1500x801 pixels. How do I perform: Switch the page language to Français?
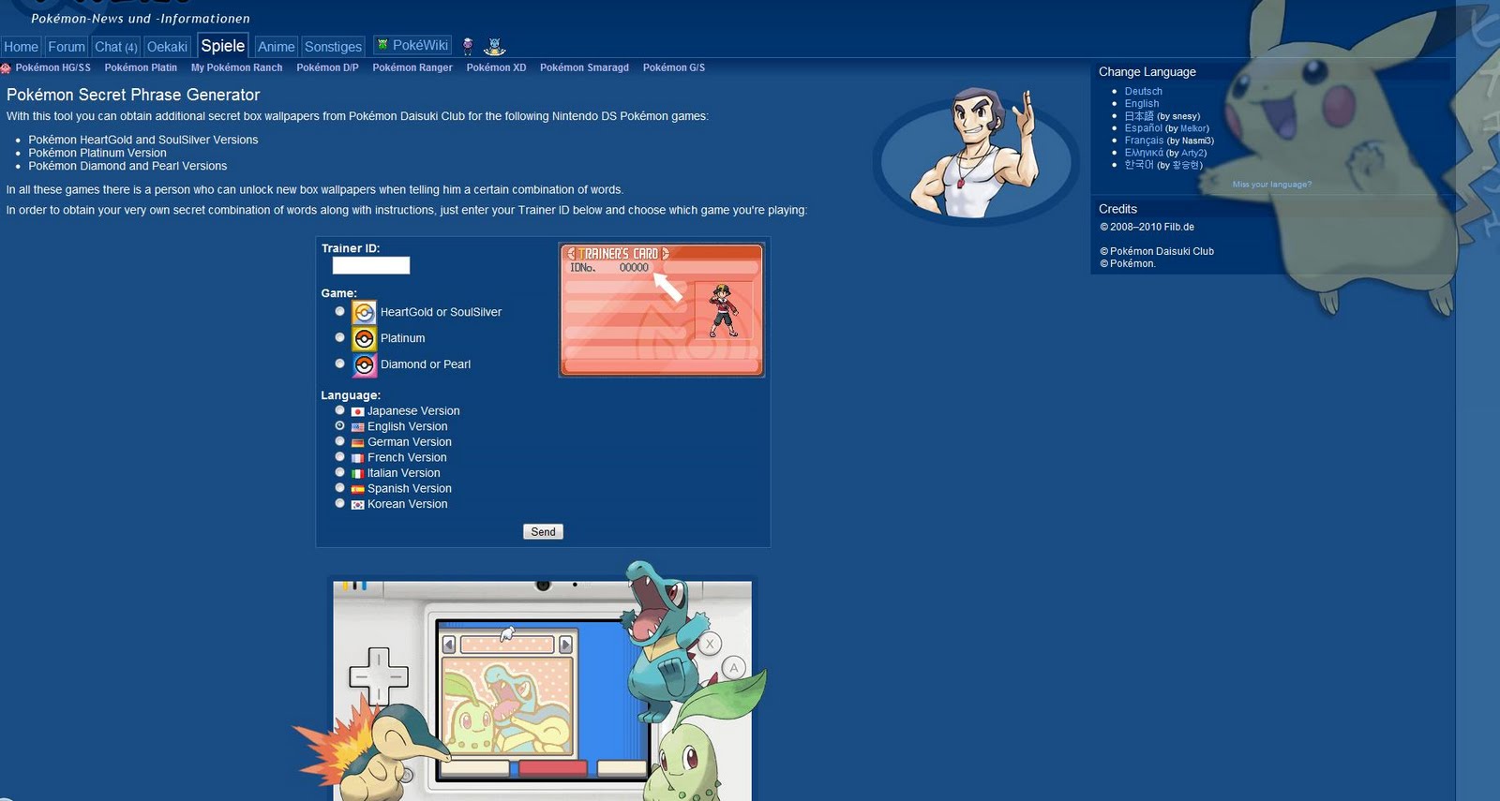coord(1144,141)
